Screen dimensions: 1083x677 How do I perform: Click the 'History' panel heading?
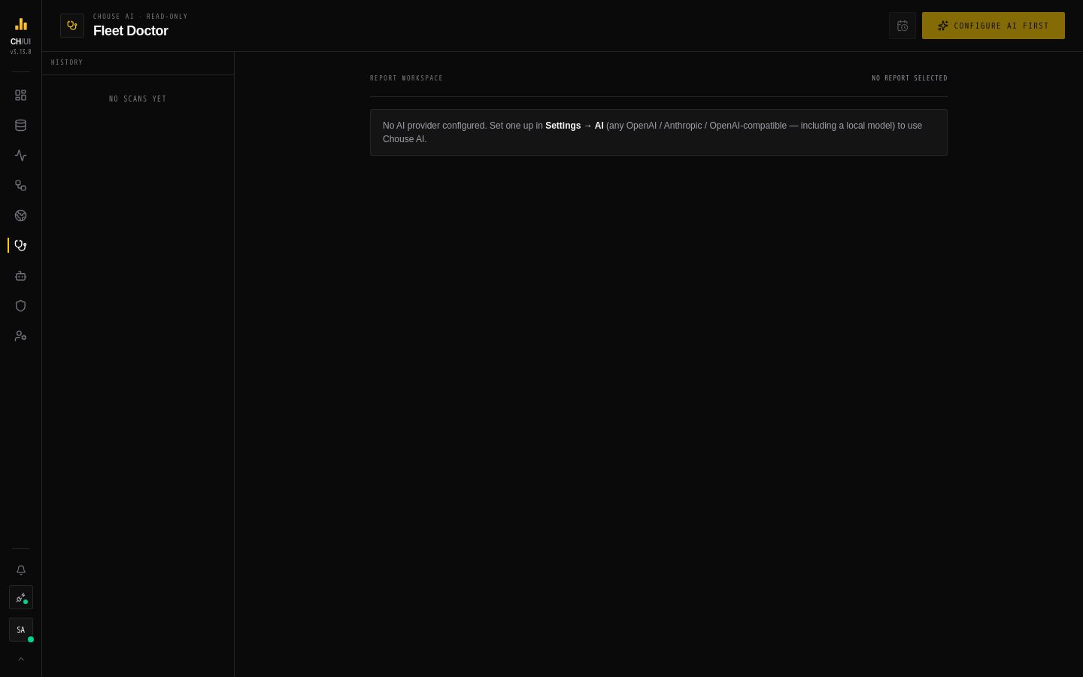click(x=67, y=62)
